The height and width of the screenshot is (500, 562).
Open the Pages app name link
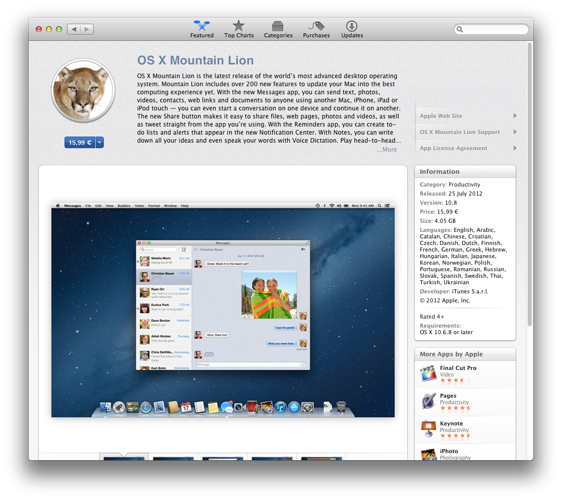coord(448,395)
